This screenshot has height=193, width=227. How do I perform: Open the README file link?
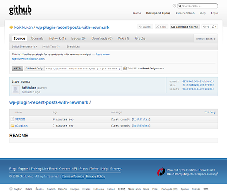point(20,119)
